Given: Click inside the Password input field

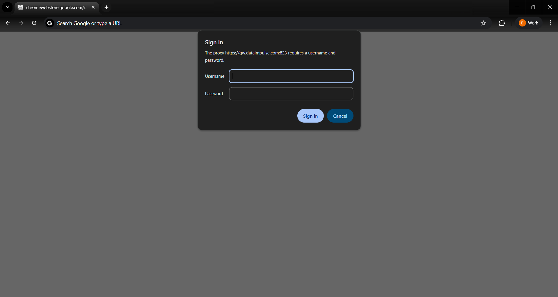Looking at the screenshot, I should click(291, 93).
